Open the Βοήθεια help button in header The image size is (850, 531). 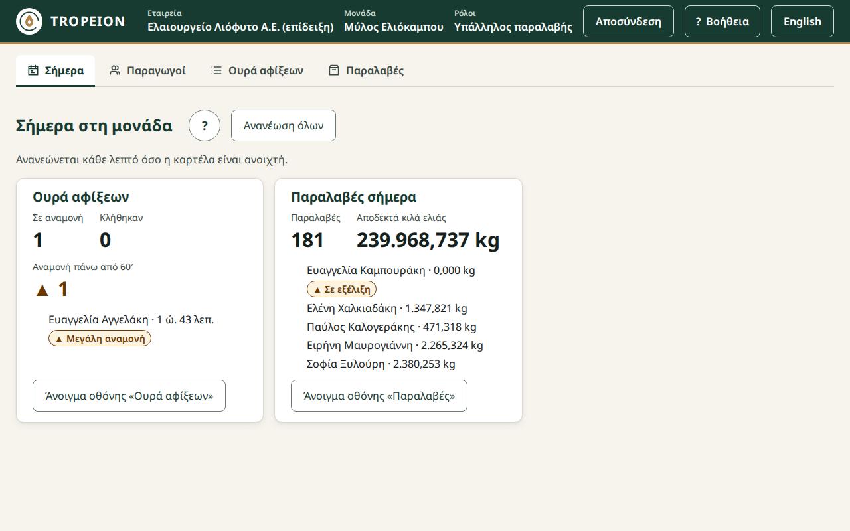(722, 21)
